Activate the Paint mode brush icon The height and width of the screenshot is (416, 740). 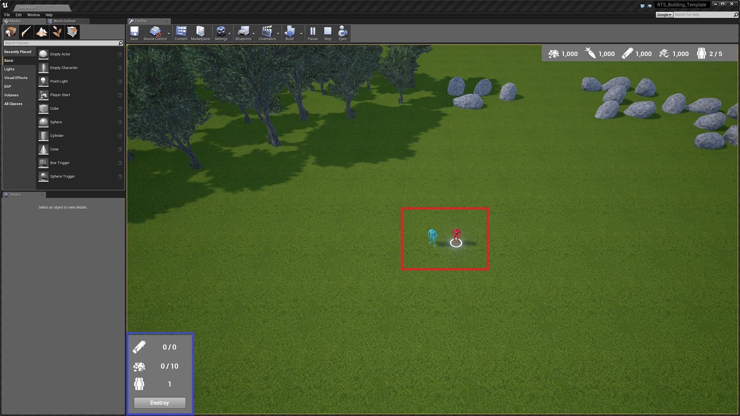tap(26, 32)
